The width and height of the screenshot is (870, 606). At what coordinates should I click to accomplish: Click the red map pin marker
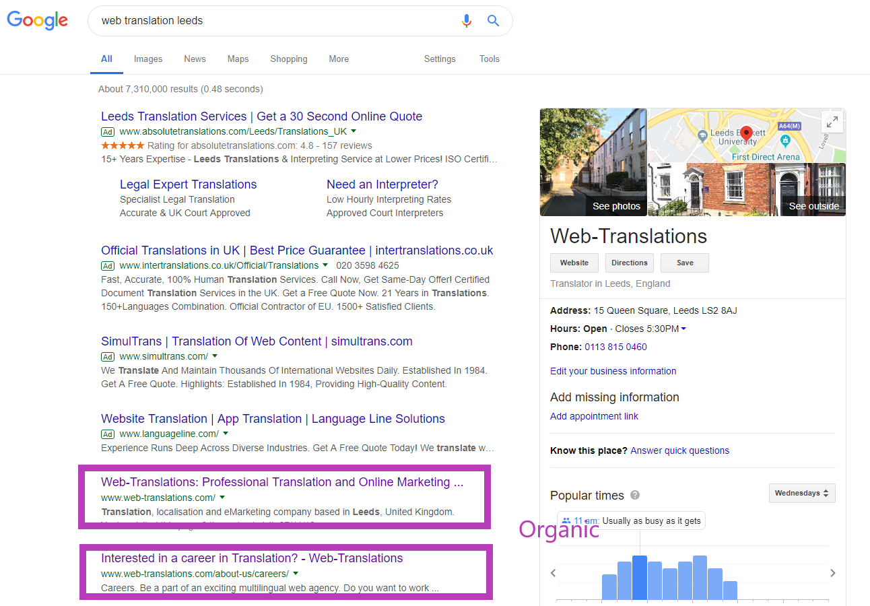pyautogui.click(x=746, y=133)
